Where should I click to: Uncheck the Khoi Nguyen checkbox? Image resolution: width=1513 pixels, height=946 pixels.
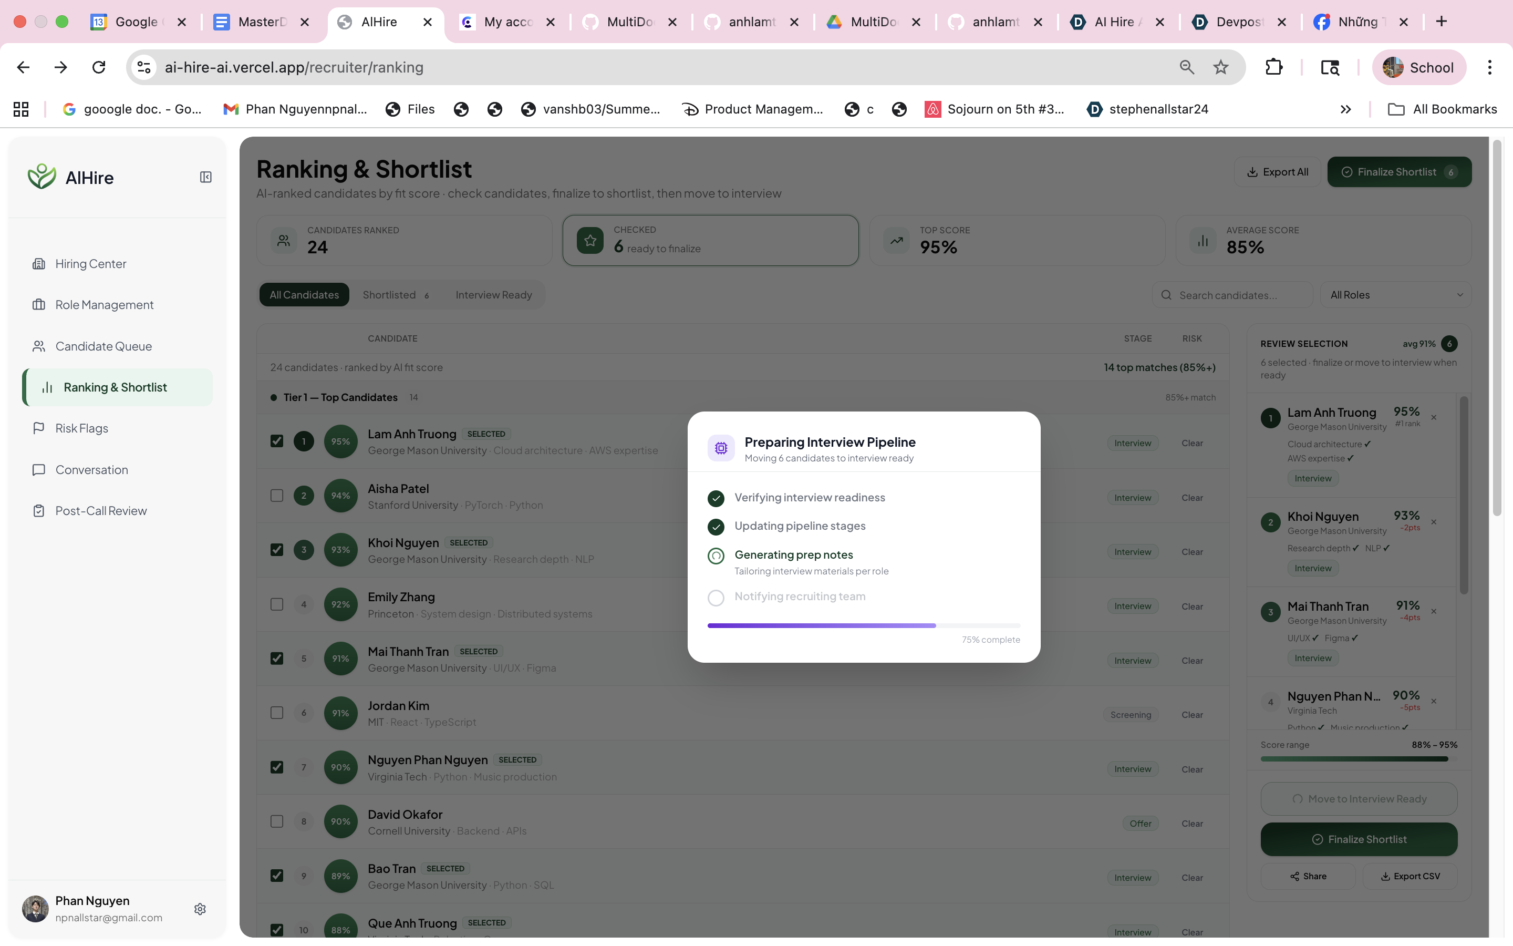tap(277, 550)
